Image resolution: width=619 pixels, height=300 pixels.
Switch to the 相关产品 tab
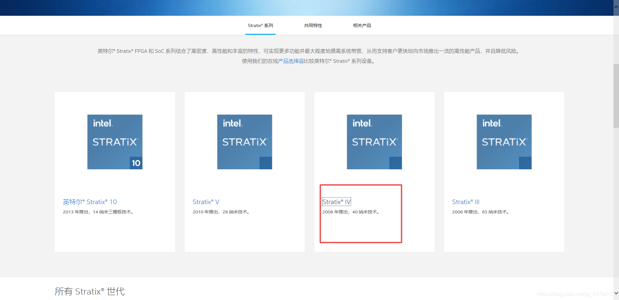[x=362, y=25]
